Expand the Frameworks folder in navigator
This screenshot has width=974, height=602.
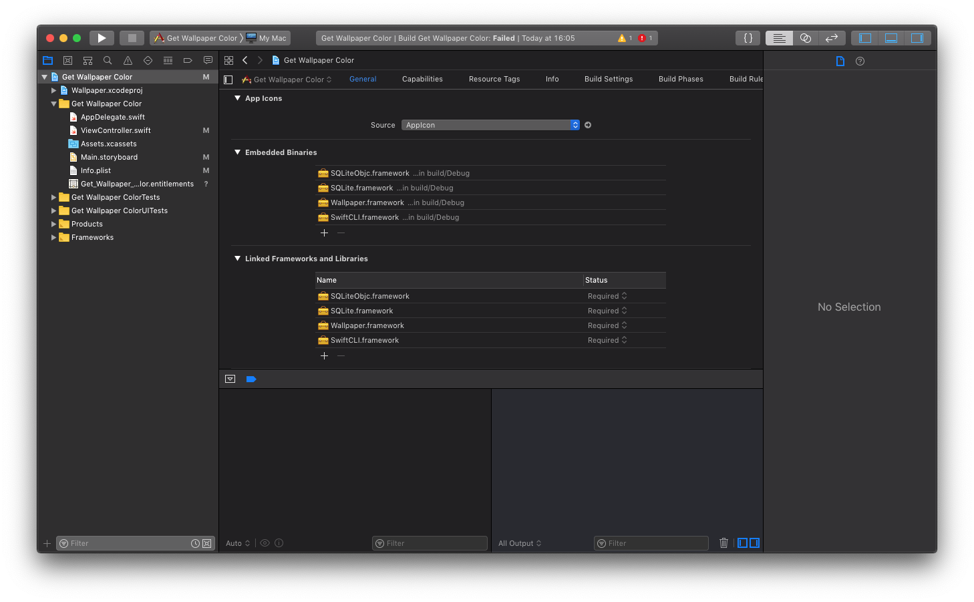(x=53, y=237)
